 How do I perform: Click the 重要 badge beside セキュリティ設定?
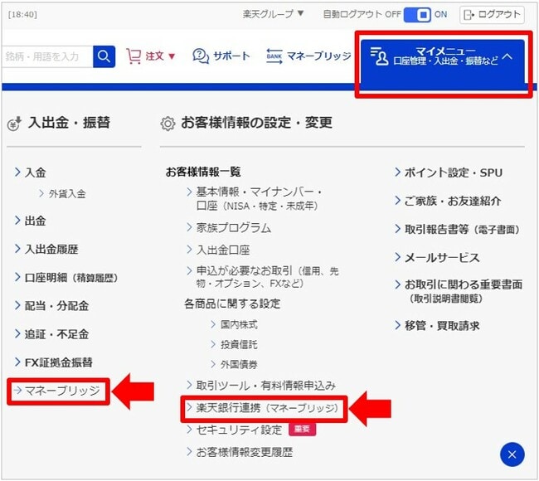302,429
